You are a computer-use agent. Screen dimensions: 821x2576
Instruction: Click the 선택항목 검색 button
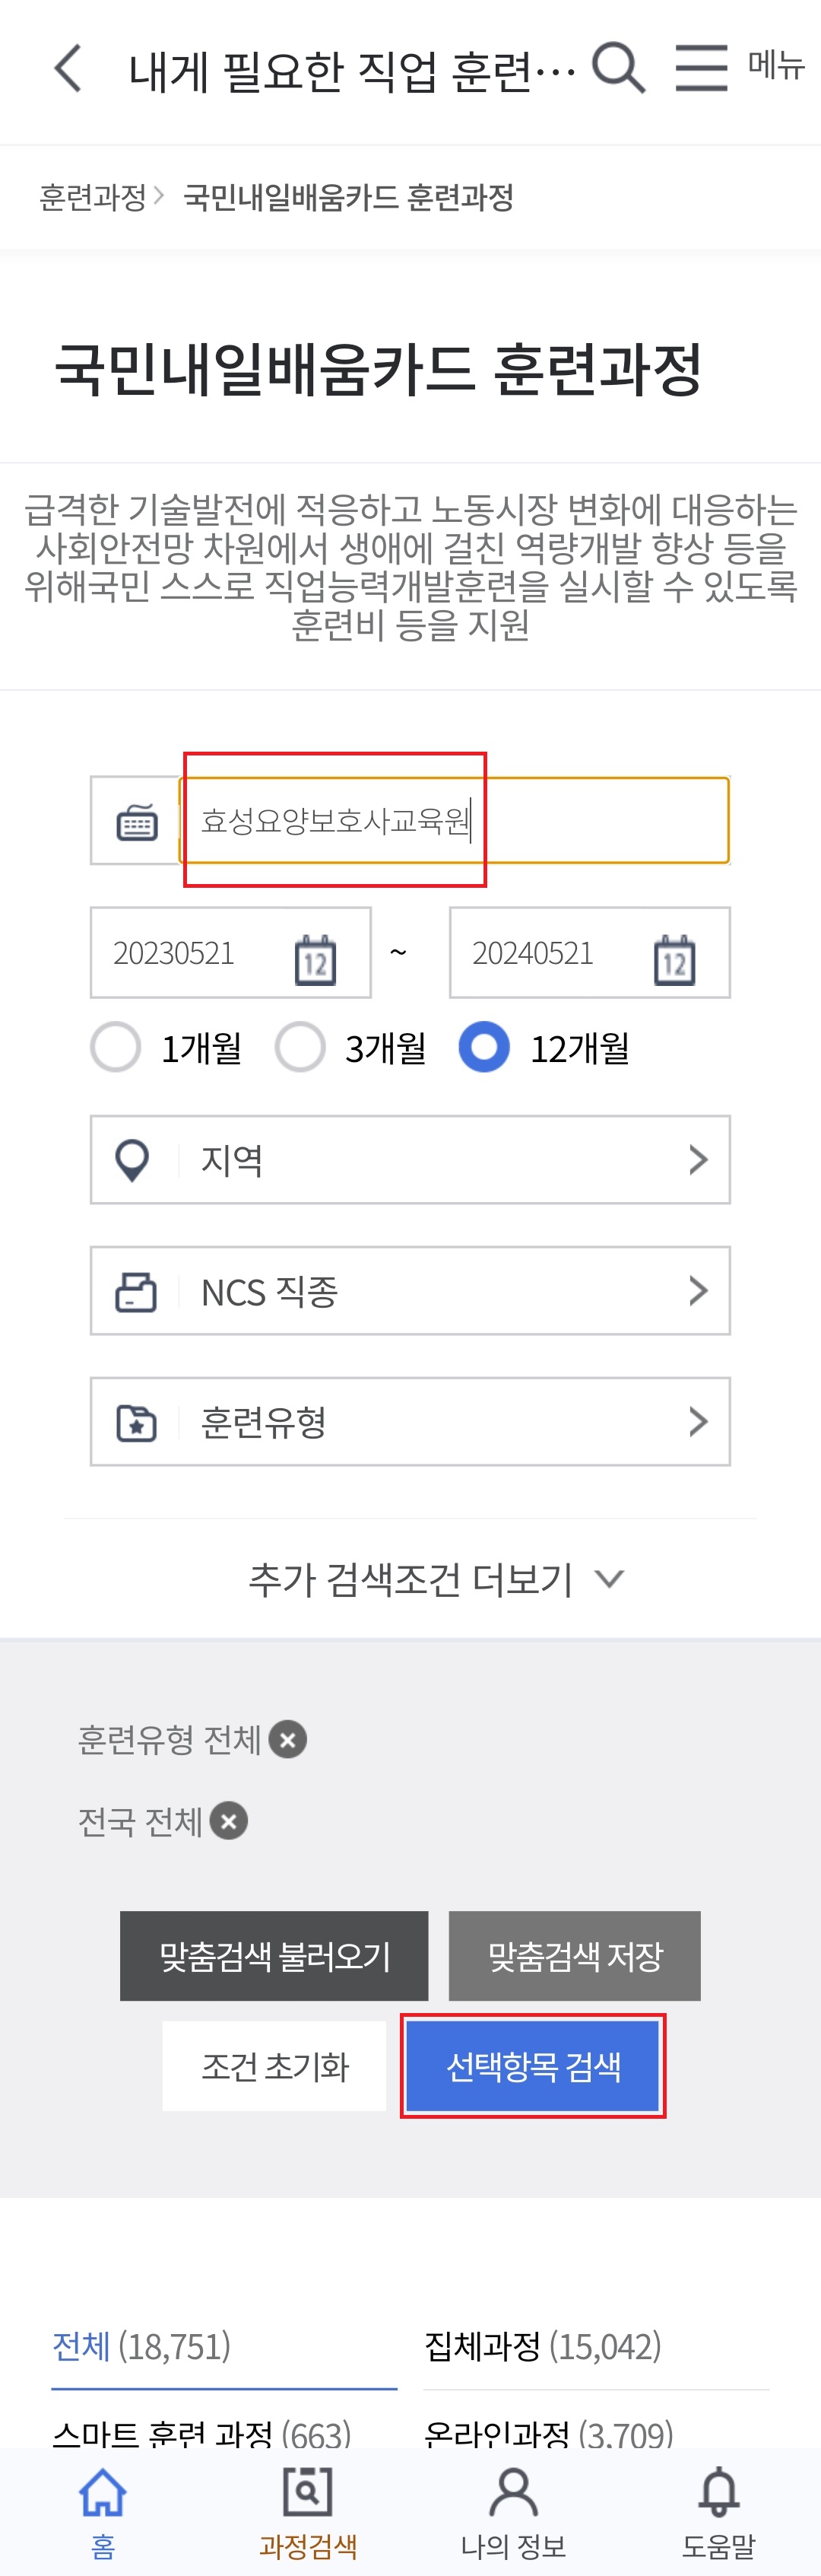534,2066
